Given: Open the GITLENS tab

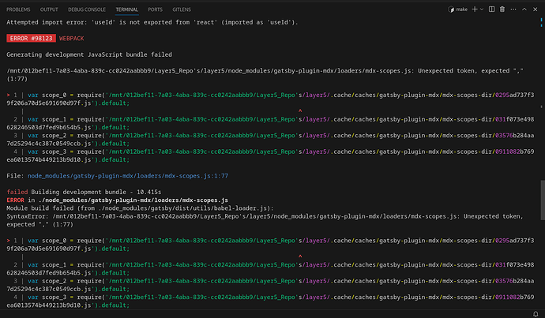Looking at the screenshot, I should tap(182, 9).
